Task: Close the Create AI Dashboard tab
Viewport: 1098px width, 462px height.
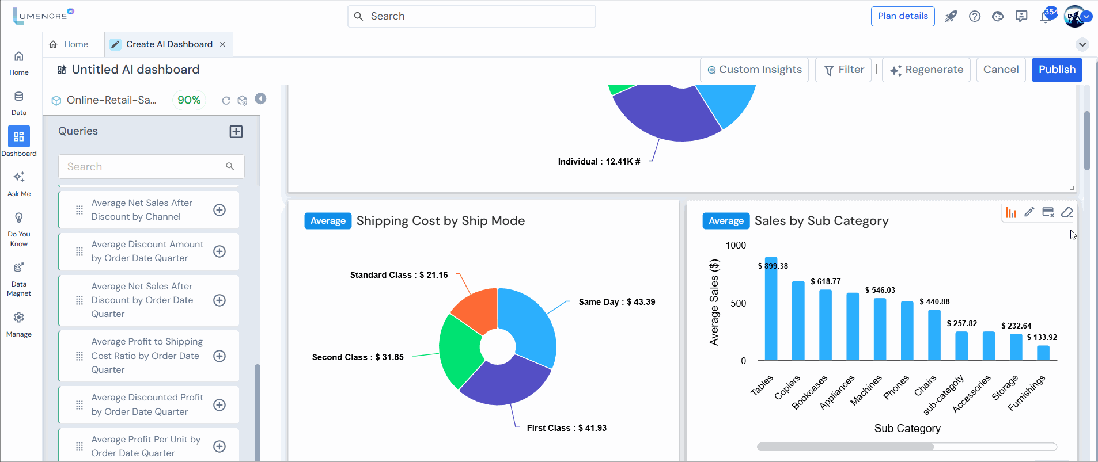Action: click(222, 45)
